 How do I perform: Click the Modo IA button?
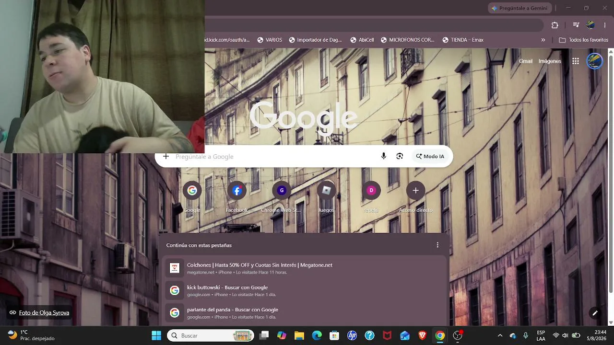[430, 156]
